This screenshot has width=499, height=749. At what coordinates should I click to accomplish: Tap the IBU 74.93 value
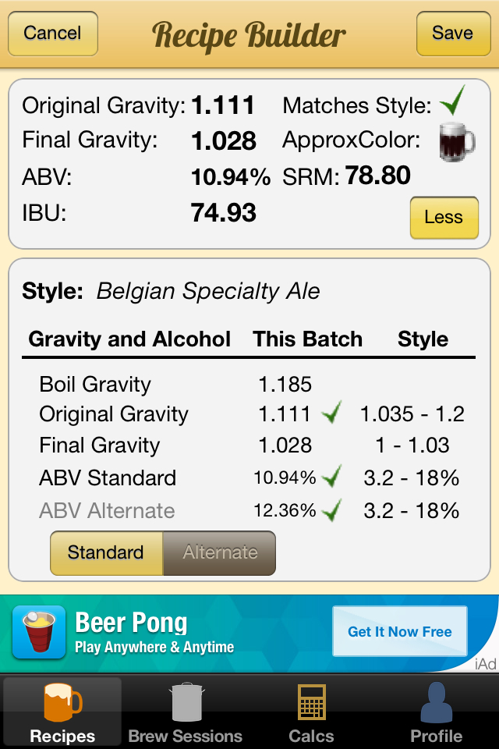pos(223,212)
